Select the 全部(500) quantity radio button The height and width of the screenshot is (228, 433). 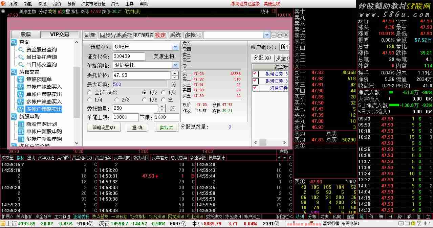click(x=90, y=93)
